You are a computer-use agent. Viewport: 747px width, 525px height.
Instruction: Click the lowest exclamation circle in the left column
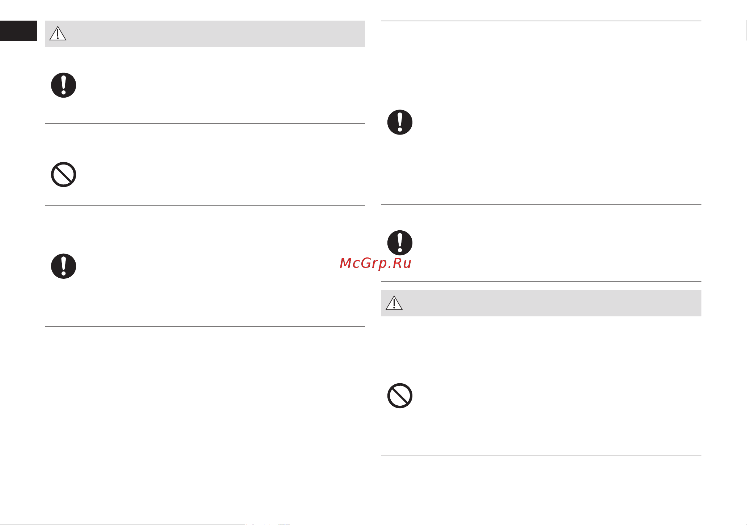(64, 266)
